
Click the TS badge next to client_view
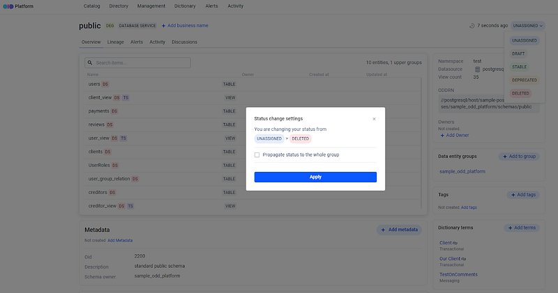126,97
